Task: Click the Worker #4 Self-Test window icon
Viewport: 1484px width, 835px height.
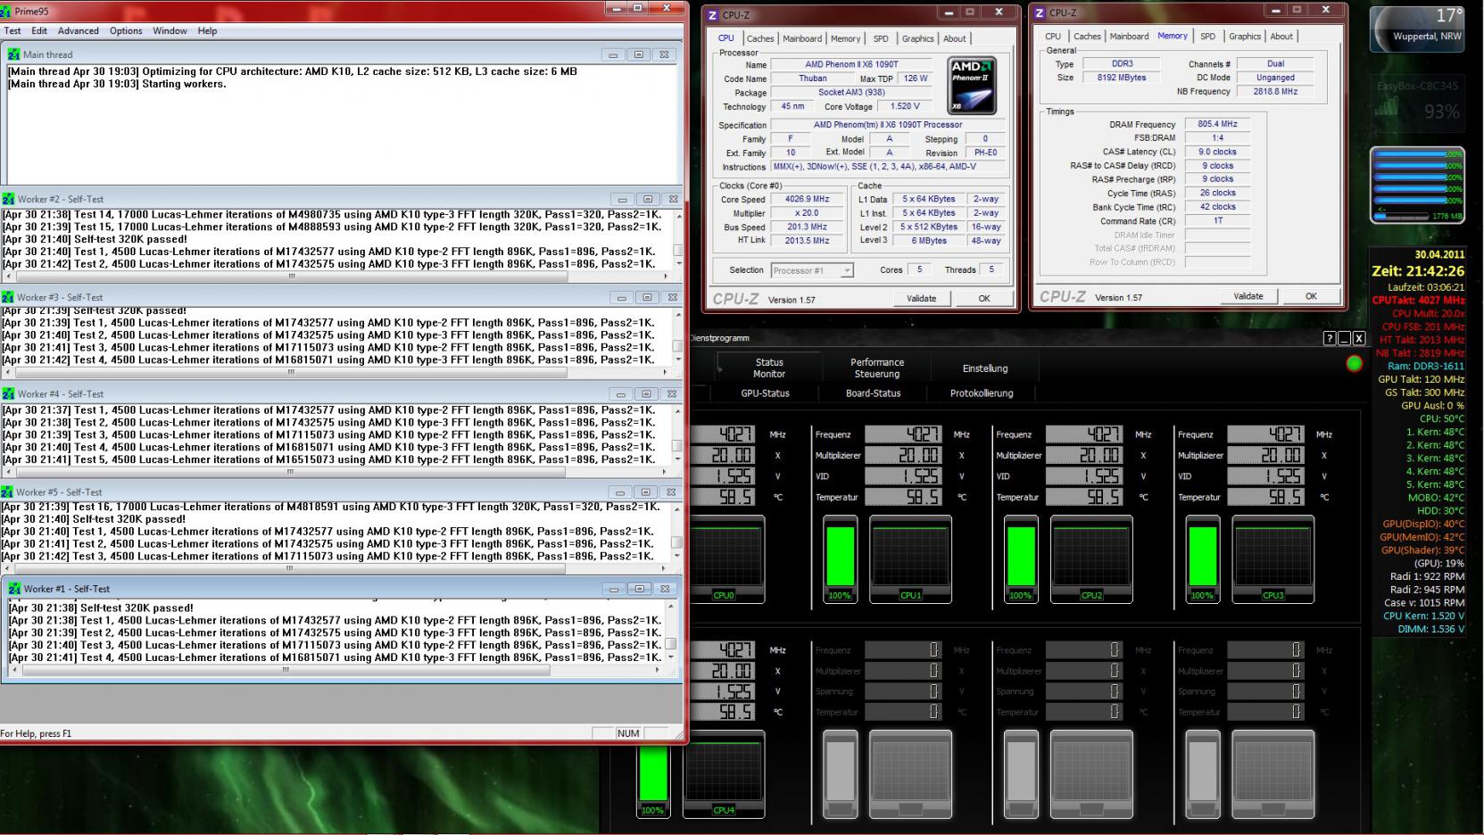Action: click(x=8, y=393)
